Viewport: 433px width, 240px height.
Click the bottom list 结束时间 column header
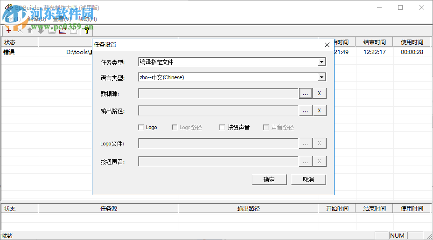[x=375, y=209]
